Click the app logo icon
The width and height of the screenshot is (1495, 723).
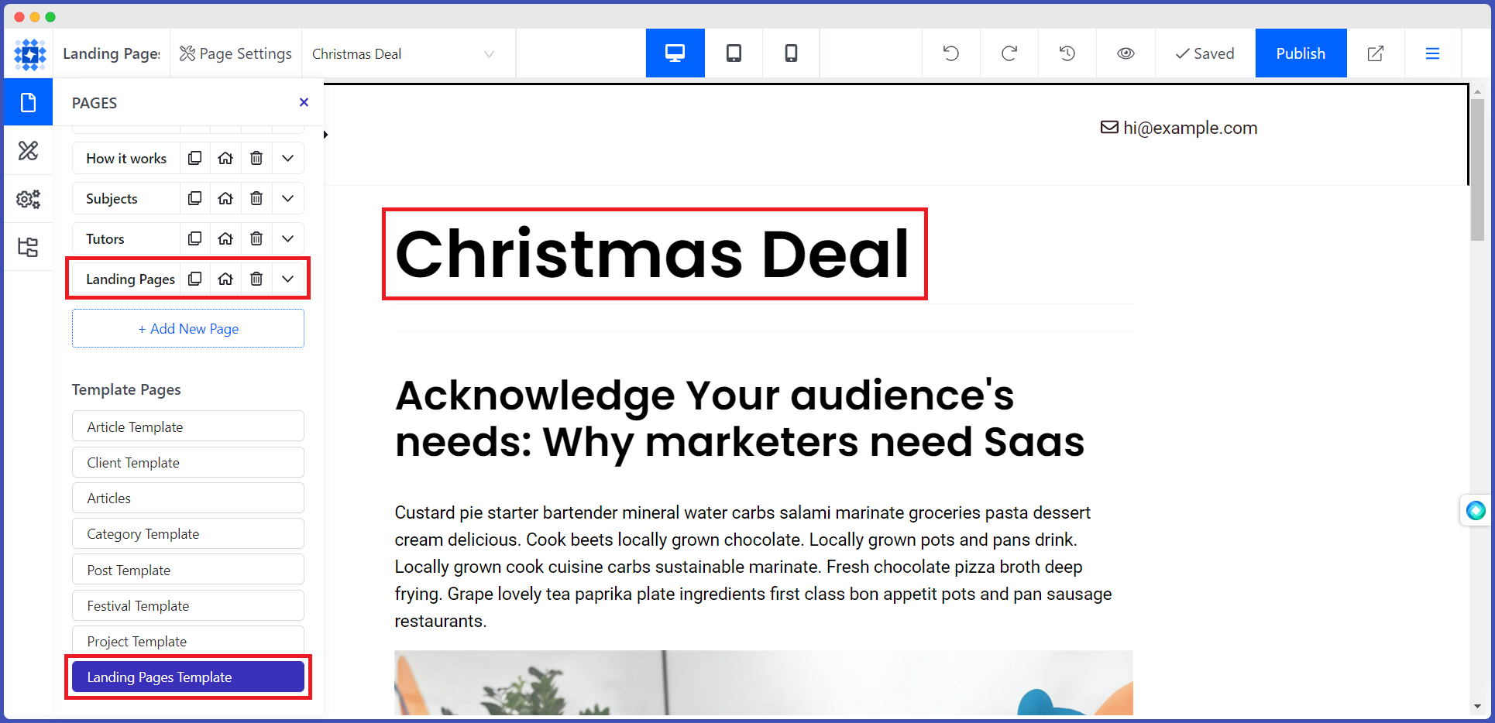pyautogui.click(x=29, y=54)
